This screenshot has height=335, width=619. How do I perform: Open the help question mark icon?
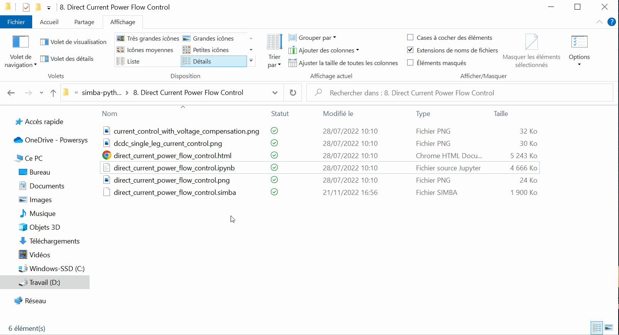[612, 22]
